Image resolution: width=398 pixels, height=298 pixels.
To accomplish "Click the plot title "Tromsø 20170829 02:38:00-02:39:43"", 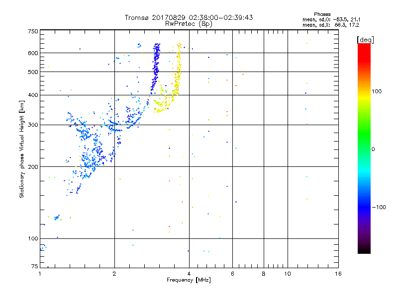I will 189,17.
